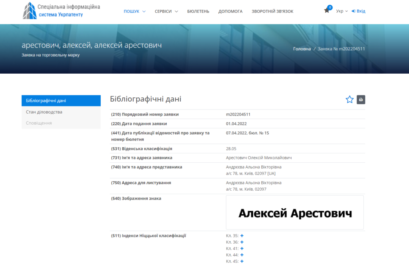Select Бібліографічні дані sidebar tab
409x270 pixels.
pyautogui.click(x=46, y=101)
